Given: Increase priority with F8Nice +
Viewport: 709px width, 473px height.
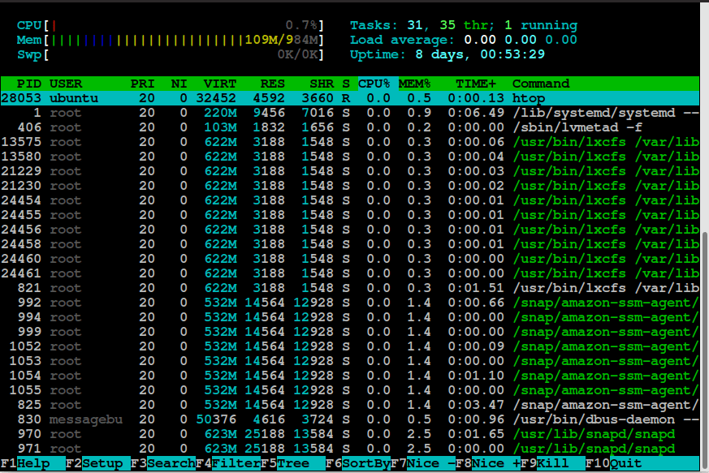Looking at the screenshot, I should pyautogui.click(x=485, y=463).
